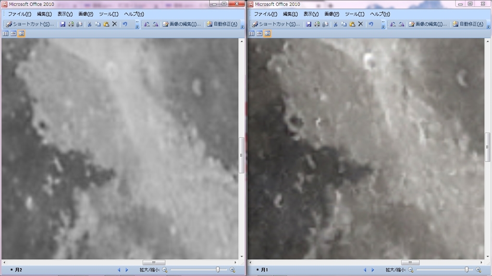Save image with right window's disk icon
Image resolution: width=492 pixels, height=276 pixels.
point(309,24)
